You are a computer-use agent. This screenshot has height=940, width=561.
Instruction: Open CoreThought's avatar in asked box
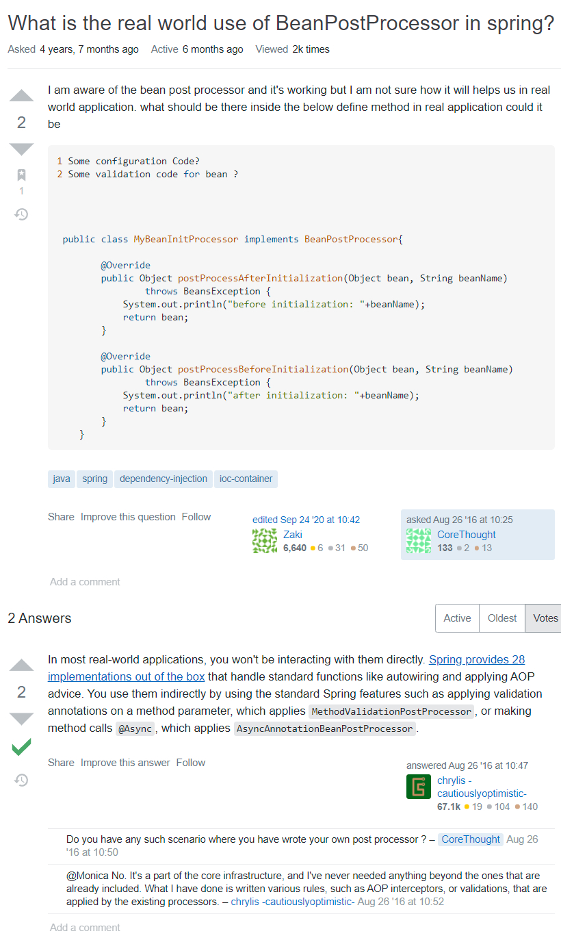tap(419, 541)
